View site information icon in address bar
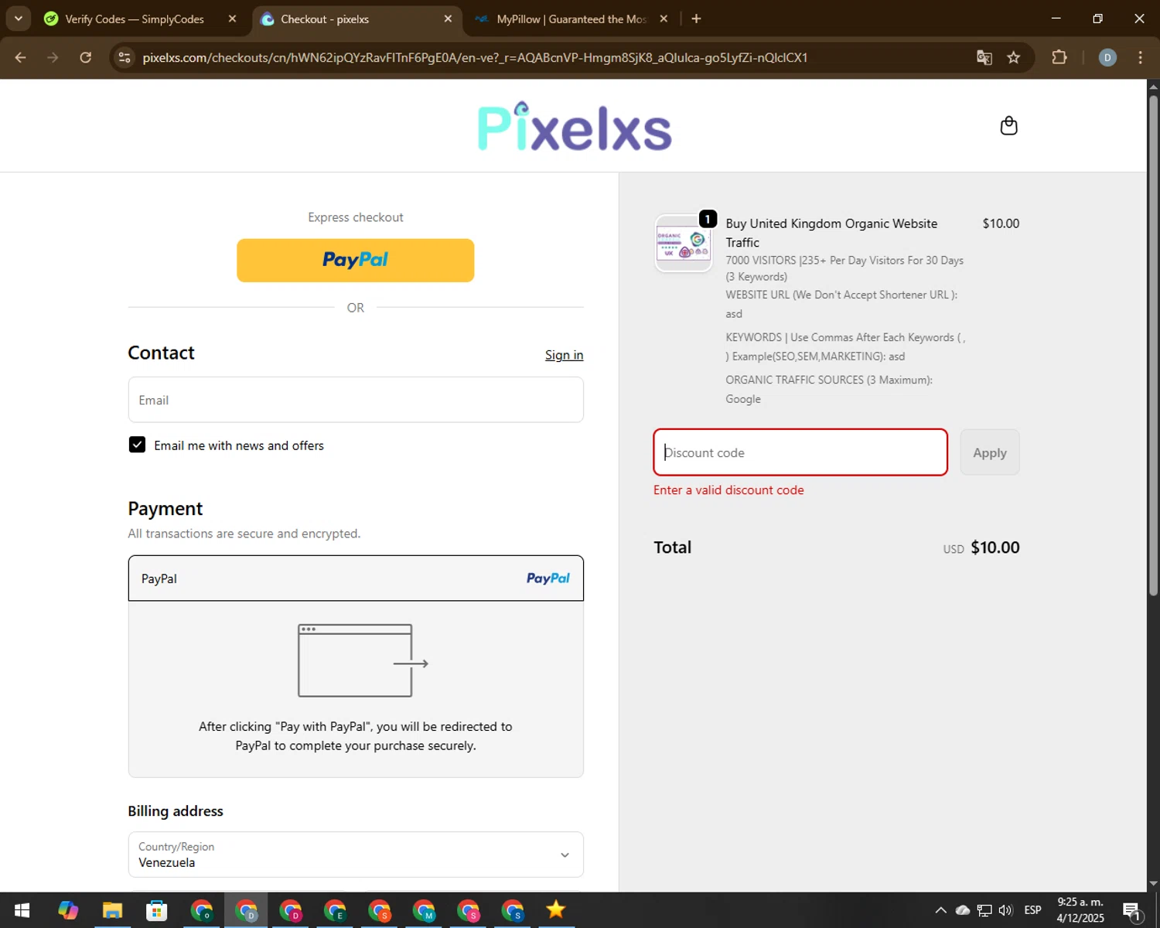The width and height of the screenshot is (1160, 928). coord(125,57)
